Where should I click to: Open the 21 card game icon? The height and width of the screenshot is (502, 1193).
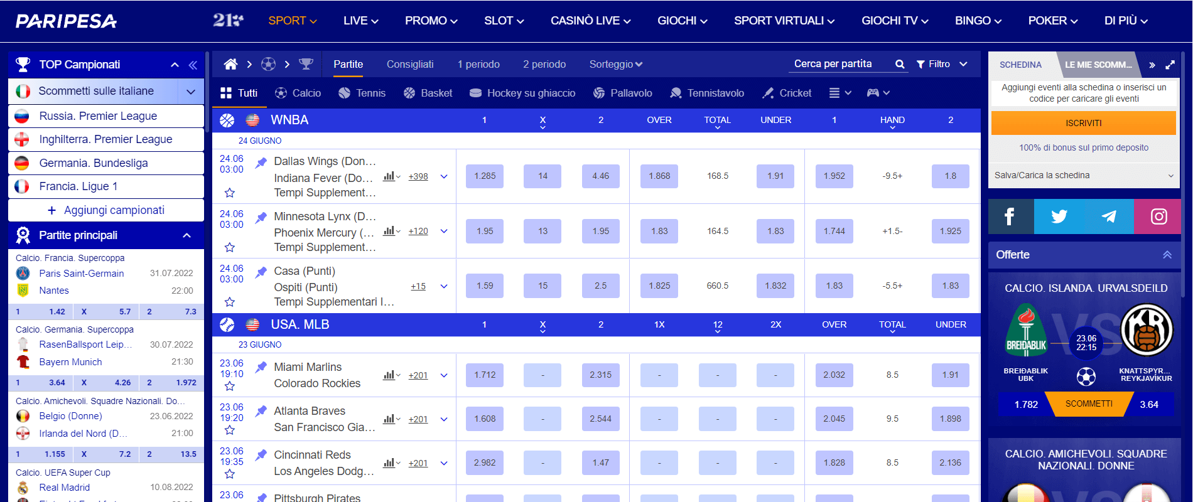(228, 21)
